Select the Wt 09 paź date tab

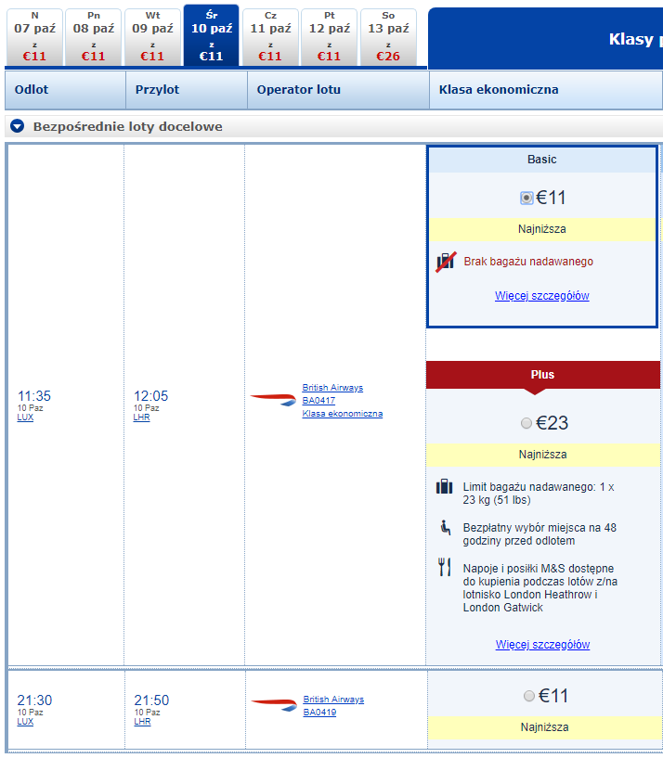152,37
